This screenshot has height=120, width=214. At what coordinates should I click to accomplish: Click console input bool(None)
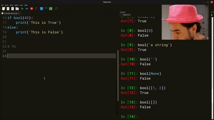150,74
